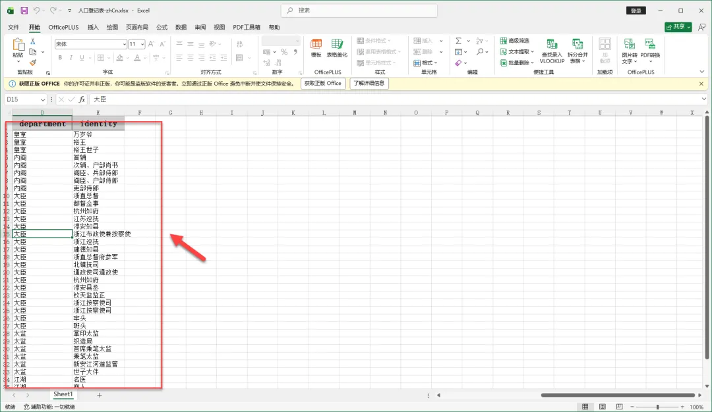The image size is (712, 412).
Task: Switch to the 公式 formulas tab
Action: [162, 28]
